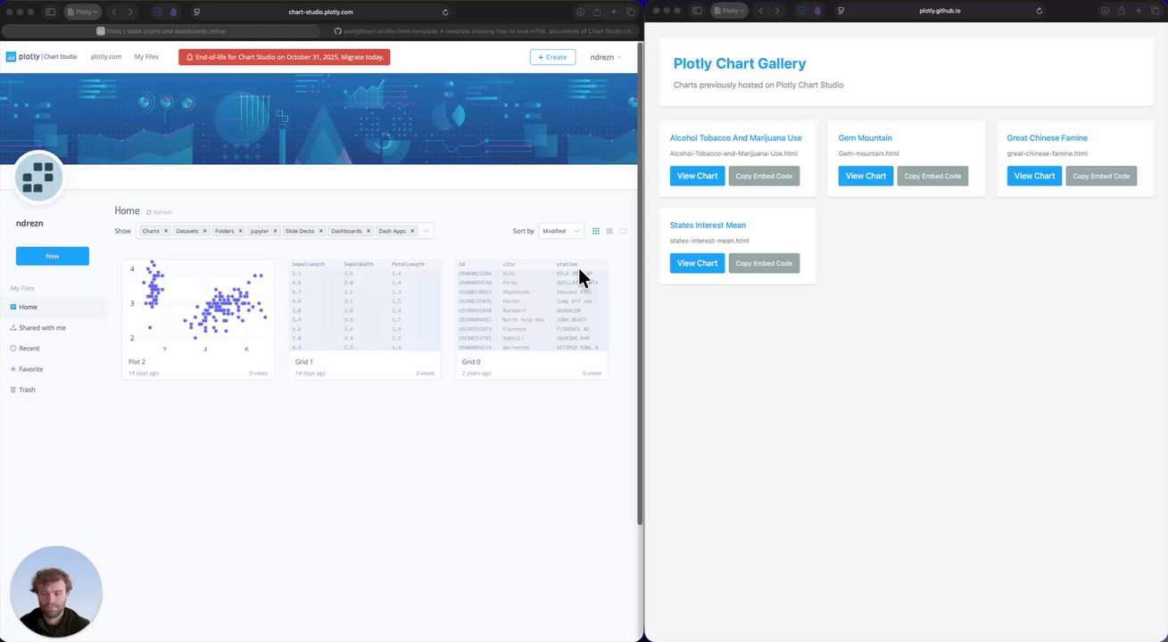
Task: Add new tab in right Safari window
Action: [x=1139, y=11]
